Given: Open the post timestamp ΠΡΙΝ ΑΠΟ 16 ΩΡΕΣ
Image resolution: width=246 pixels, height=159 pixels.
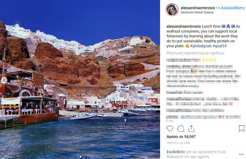Looking at the screenshot, I should click(x=178, y=143).
